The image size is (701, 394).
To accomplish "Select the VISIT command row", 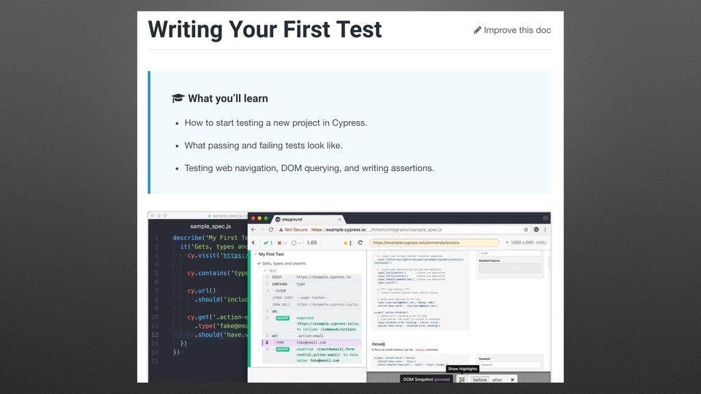I will pos(311,277).
